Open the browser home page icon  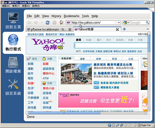pos(61,22)
